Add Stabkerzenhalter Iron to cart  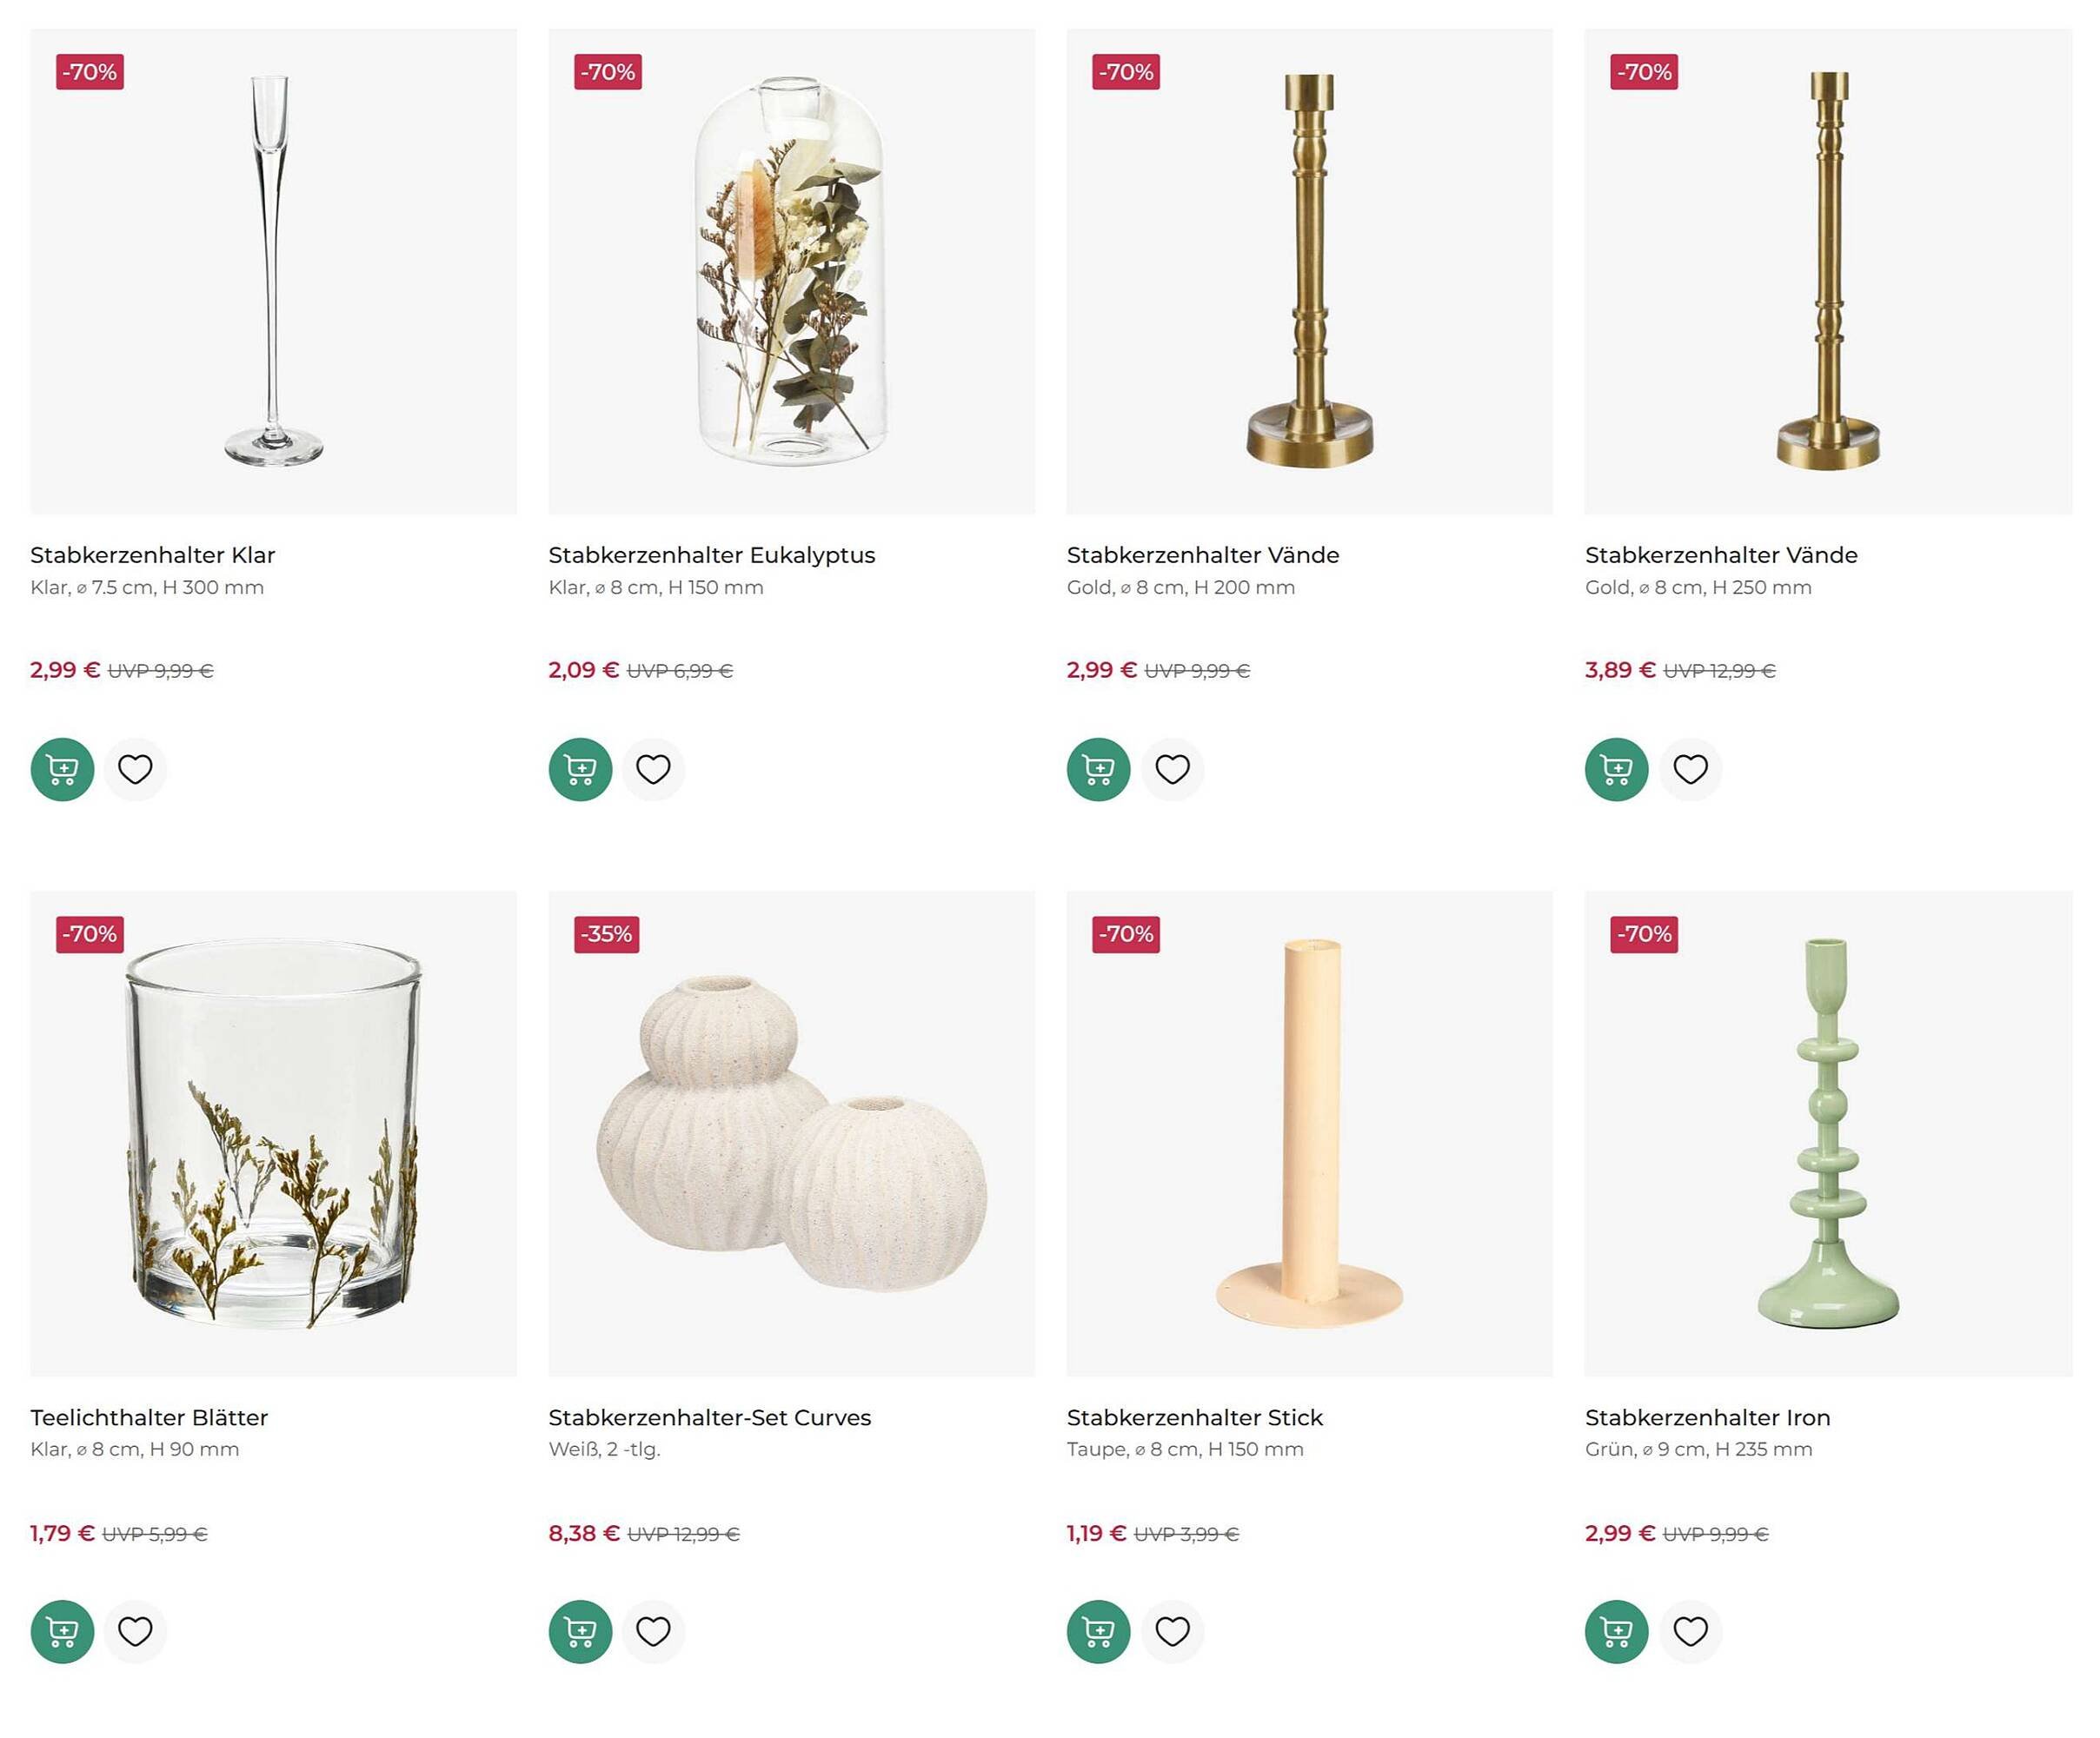[x=1616, y=1631]
